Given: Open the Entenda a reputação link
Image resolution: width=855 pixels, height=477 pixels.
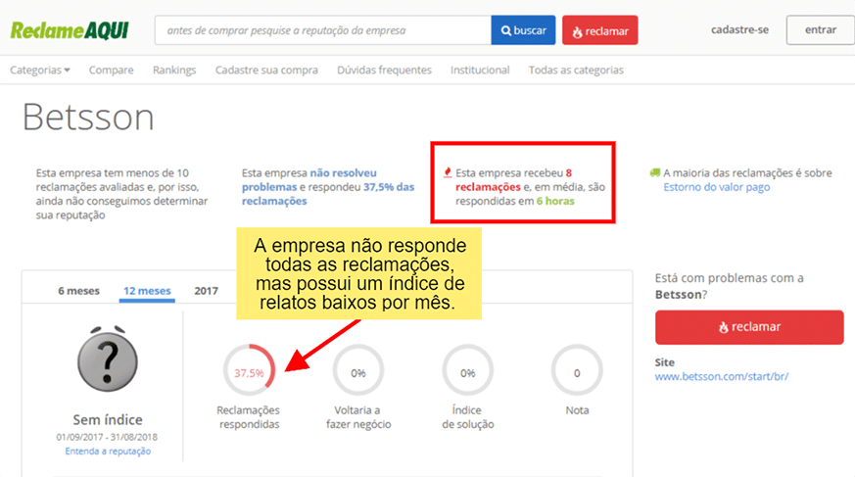Looking at the screenshot, I should coord(108,451).
